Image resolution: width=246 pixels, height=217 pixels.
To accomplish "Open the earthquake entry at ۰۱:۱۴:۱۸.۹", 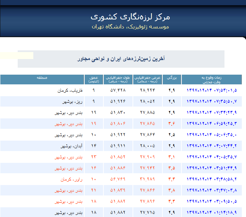I will (x=212, y=212).
